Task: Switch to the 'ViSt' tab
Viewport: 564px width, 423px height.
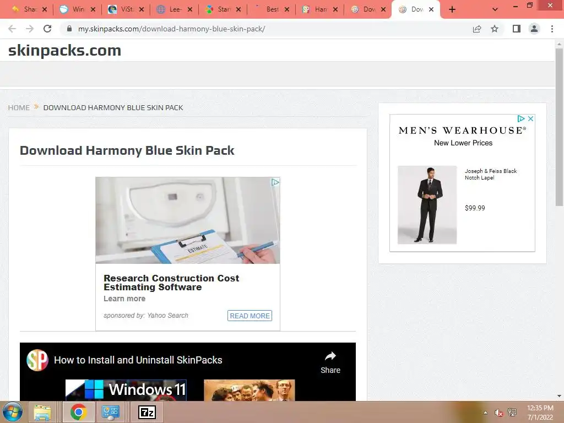Action: 122,9
